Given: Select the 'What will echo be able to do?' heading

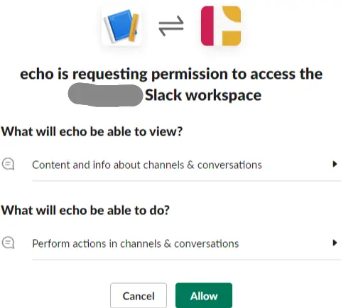Looking at the screenshot, I should [x=85, y=210].
